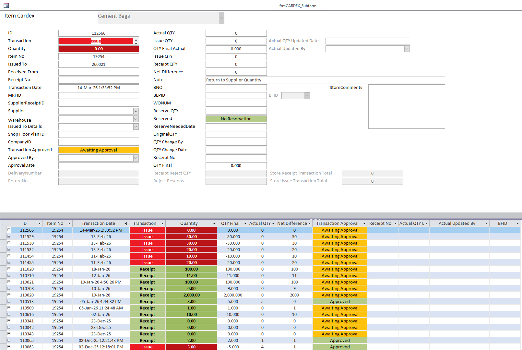Click date 05-Jan-26 11:24:48 AM cell

pos(101,308)
